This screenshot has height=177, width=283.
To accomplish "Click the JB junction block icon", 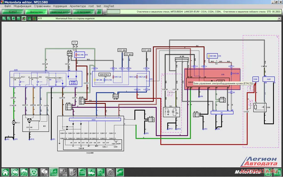I will (x=101, y=172).
